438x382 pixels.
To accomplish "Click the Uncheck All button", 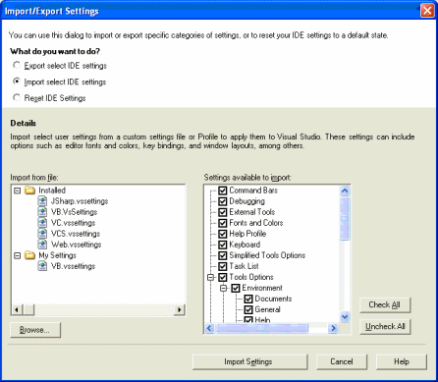I will (385, 326).
